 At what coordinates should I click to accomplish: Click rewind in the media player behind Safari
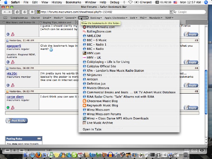pyautogui.click(x=7, y=150)
